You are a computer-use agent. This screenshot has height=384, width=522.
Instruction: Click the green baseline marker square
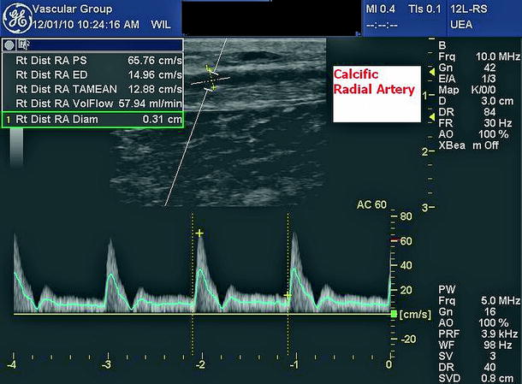coord(393,314)
